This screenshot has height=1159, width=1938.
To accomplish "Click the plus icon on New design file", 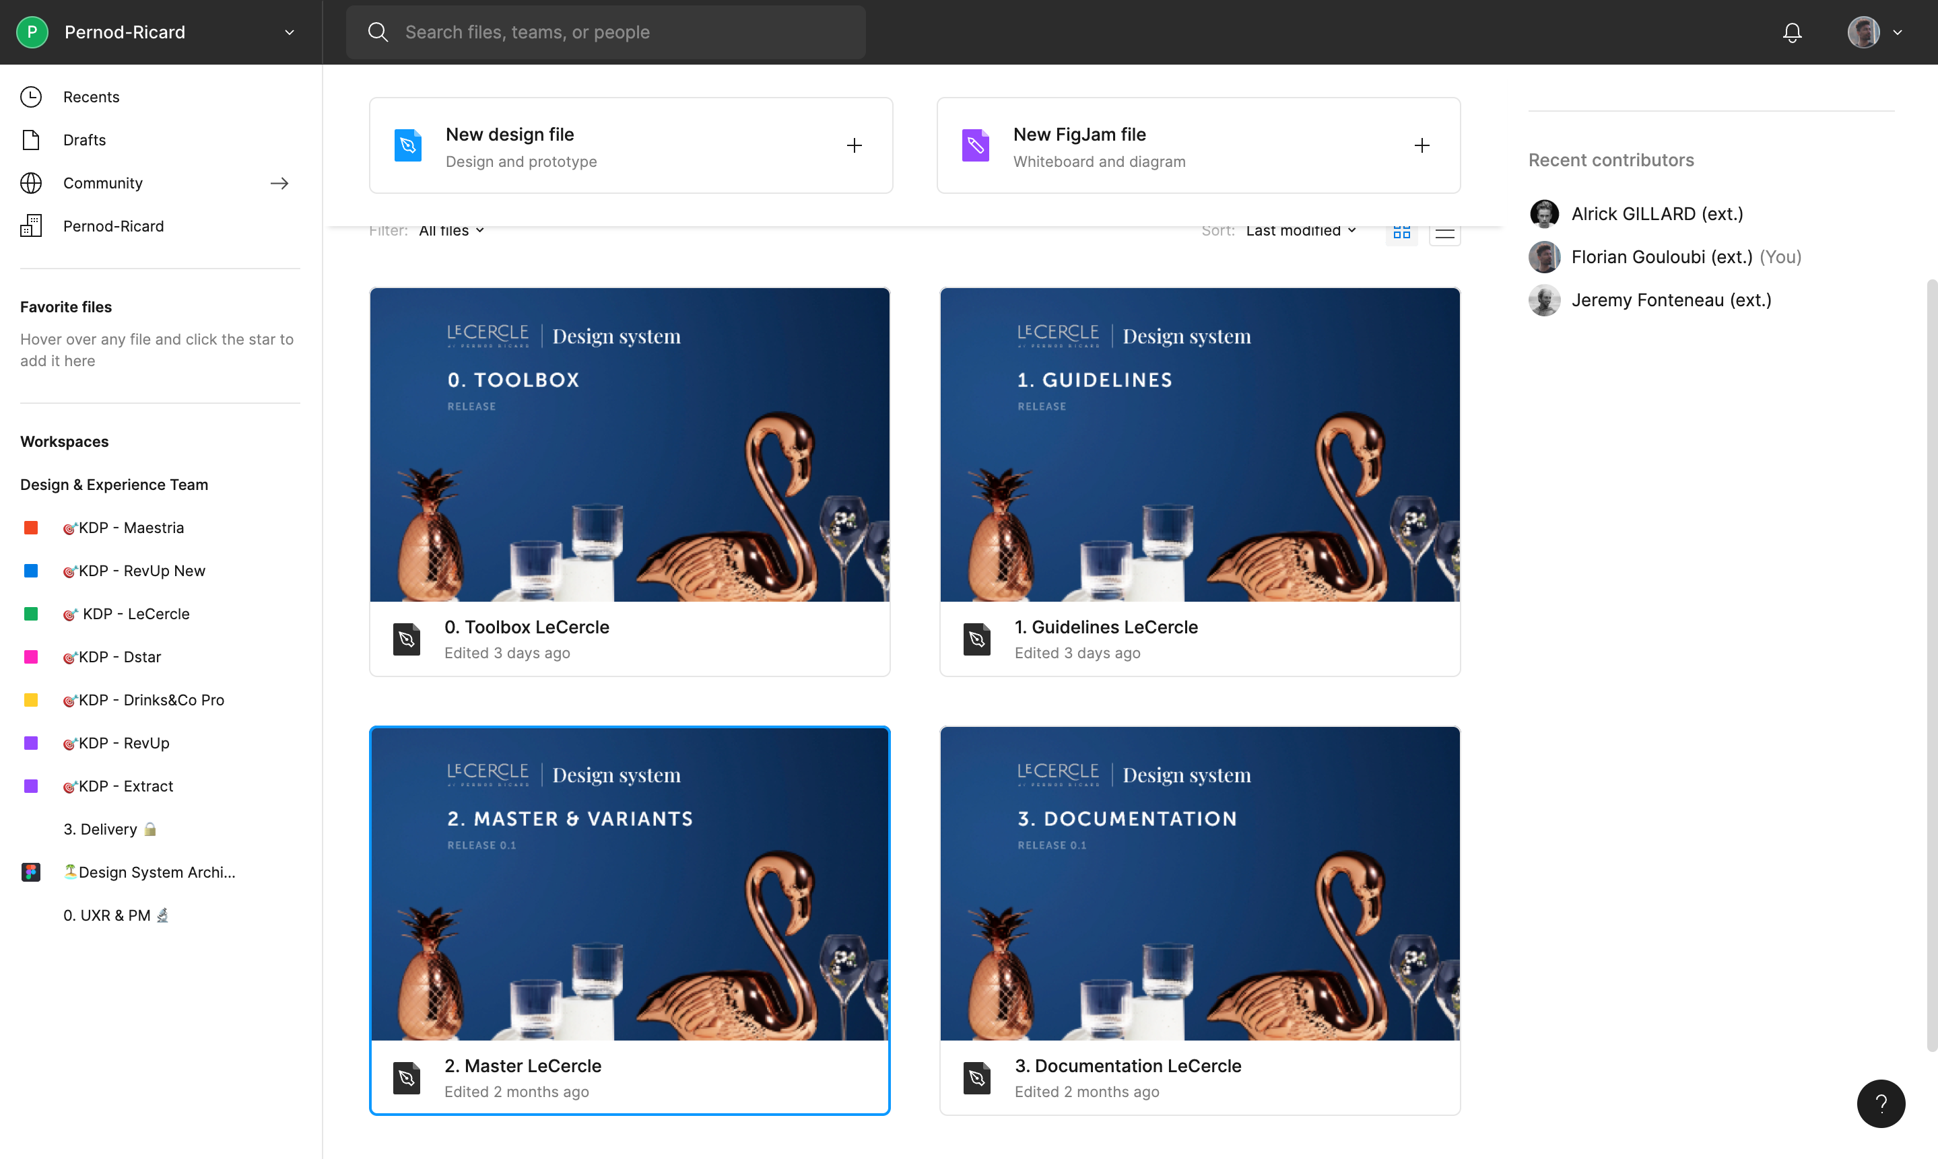I will 854,145.
